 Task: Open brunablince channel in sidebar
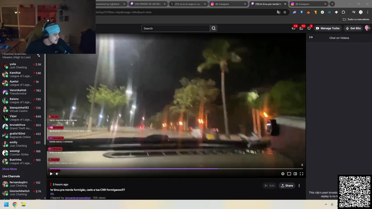pos(22,127)
